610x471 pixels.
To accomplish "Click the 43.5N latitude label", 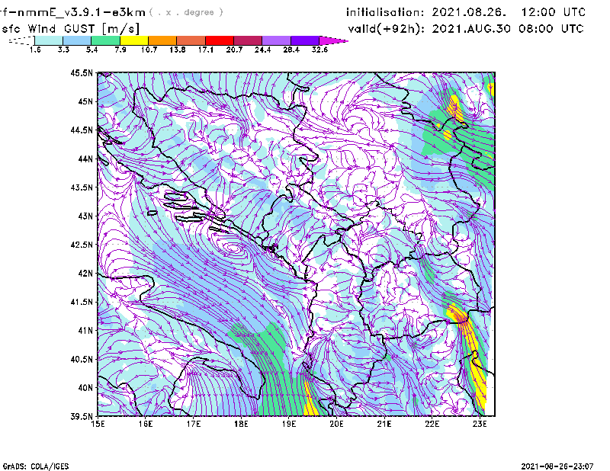I will click(x=82, y=187).
